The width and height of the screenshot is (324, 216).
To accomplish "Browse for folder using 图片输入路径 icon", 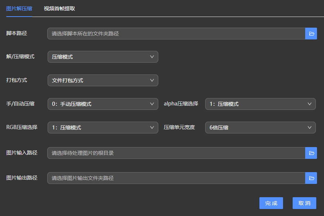I will tap(311, 153).
